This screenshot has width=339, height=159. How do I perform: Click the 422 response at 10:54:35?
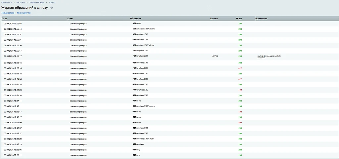click(x=240, y=79)
